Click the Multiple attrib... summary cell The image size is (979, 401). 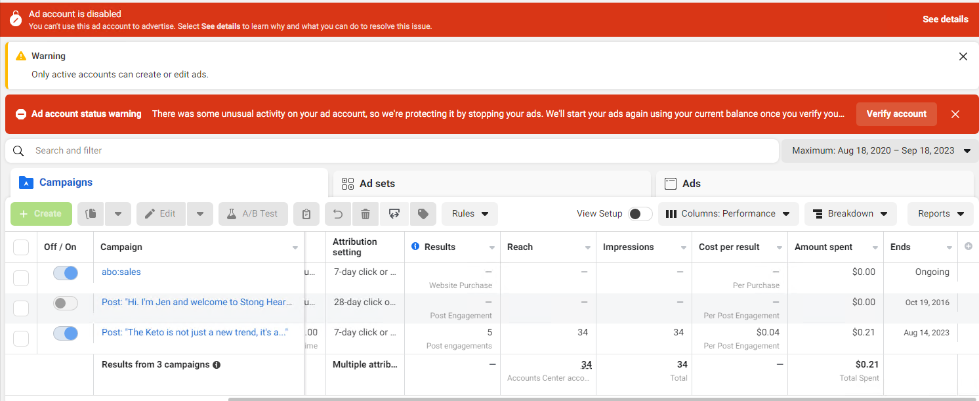[x=365, y=364]
